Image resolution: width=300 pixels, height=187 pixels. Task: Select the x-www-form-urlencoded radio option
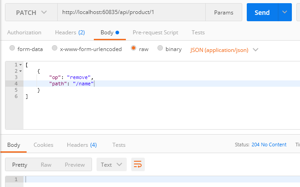tap(55, 48)
